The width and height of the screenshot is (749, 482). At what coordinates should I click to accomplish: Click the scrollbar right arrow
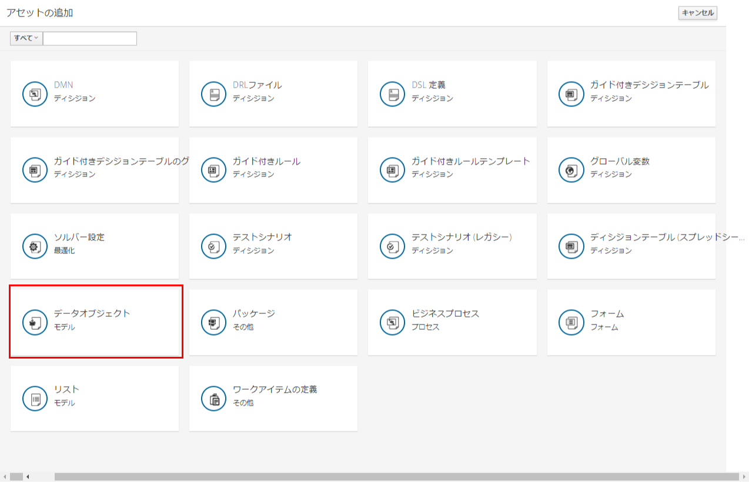point(744,477)
